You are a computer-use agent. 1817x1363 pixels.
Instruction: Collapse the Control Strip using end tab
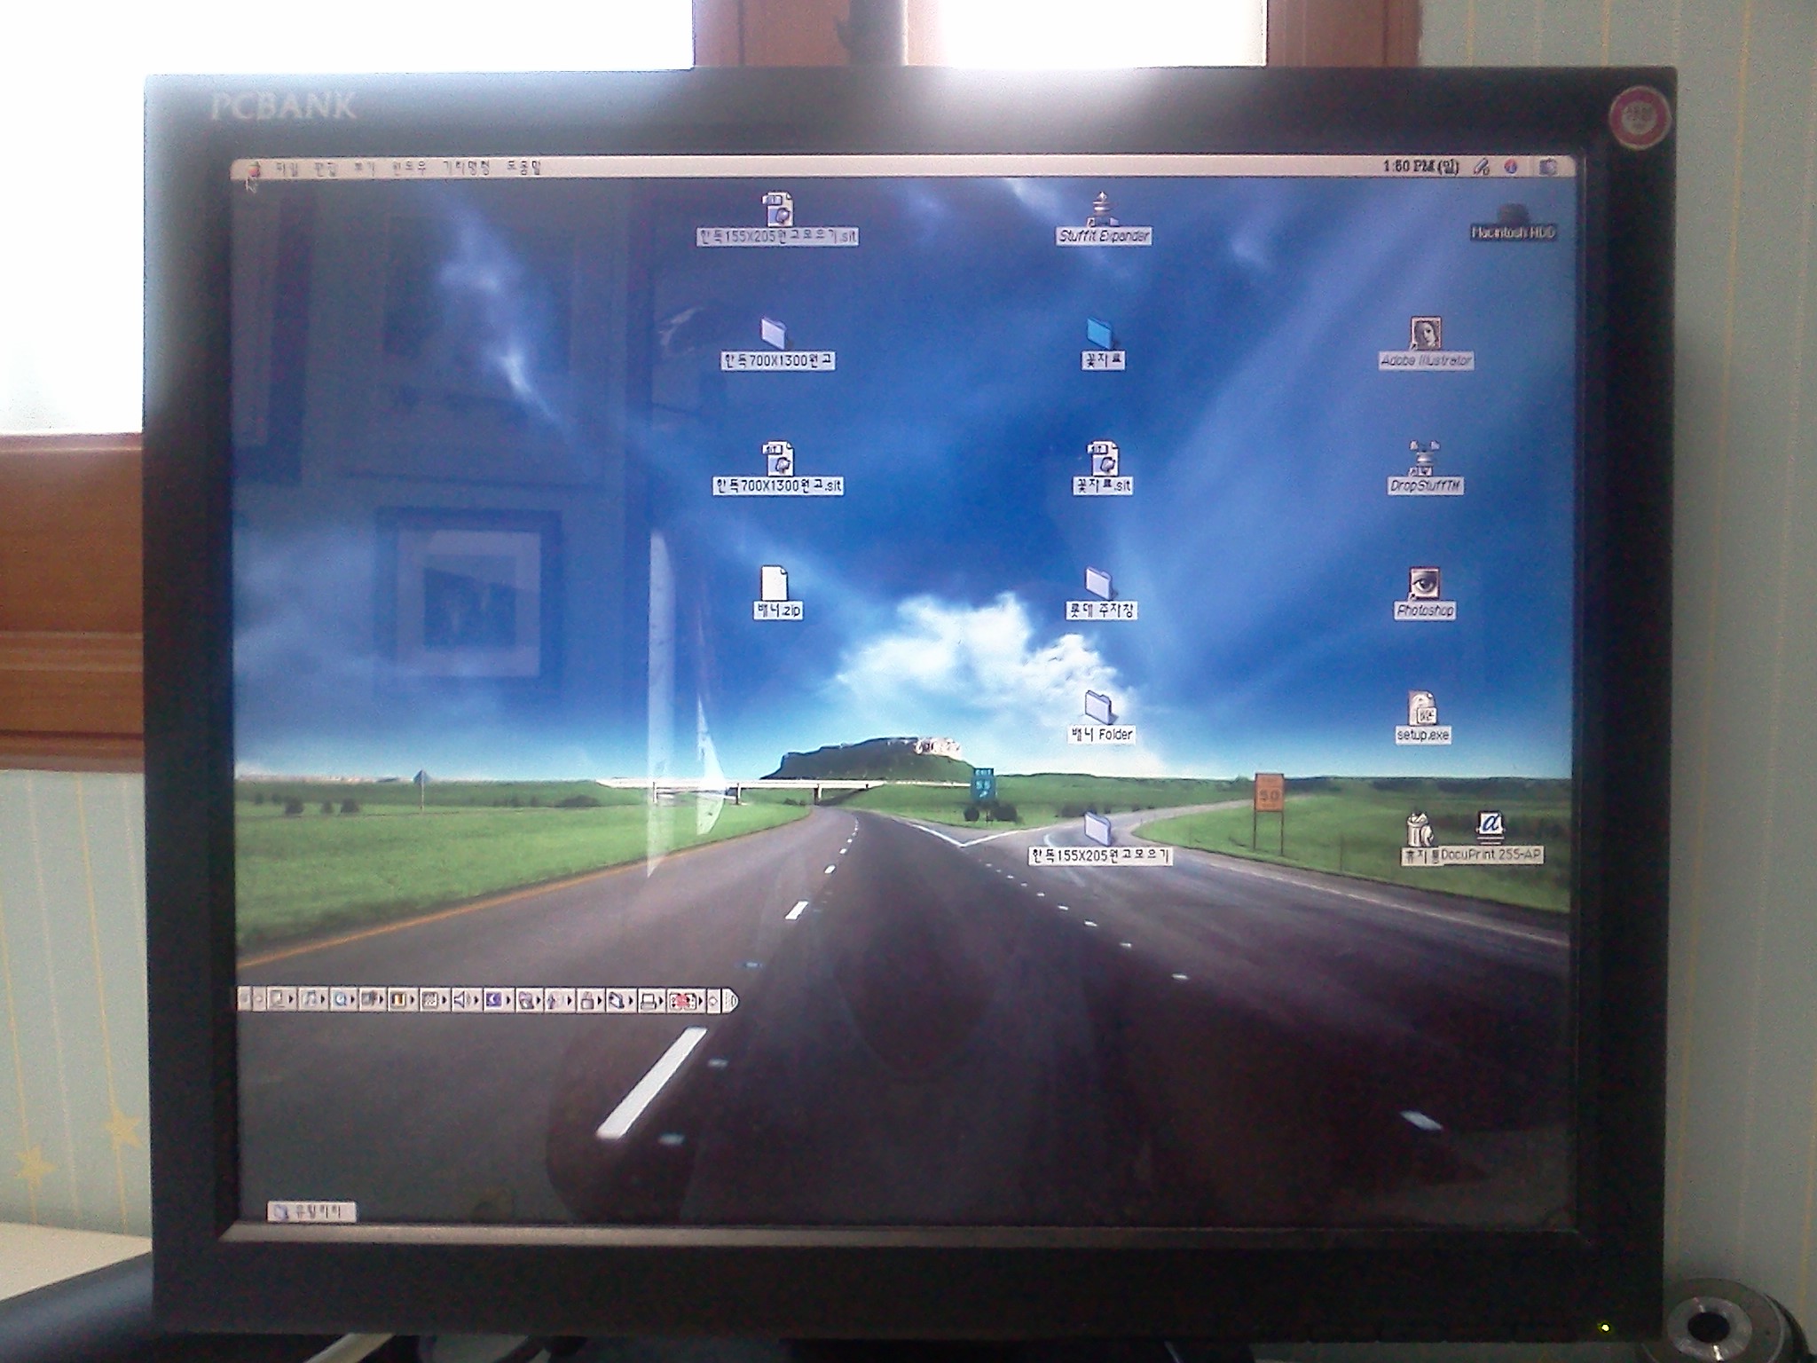click(731, 1001)
